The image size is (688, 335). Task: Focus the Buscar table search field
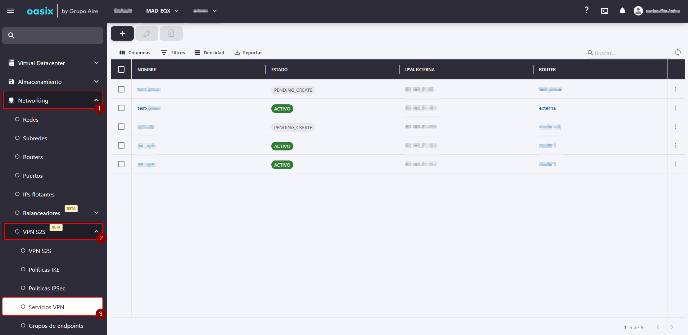[x=630, y=53]
